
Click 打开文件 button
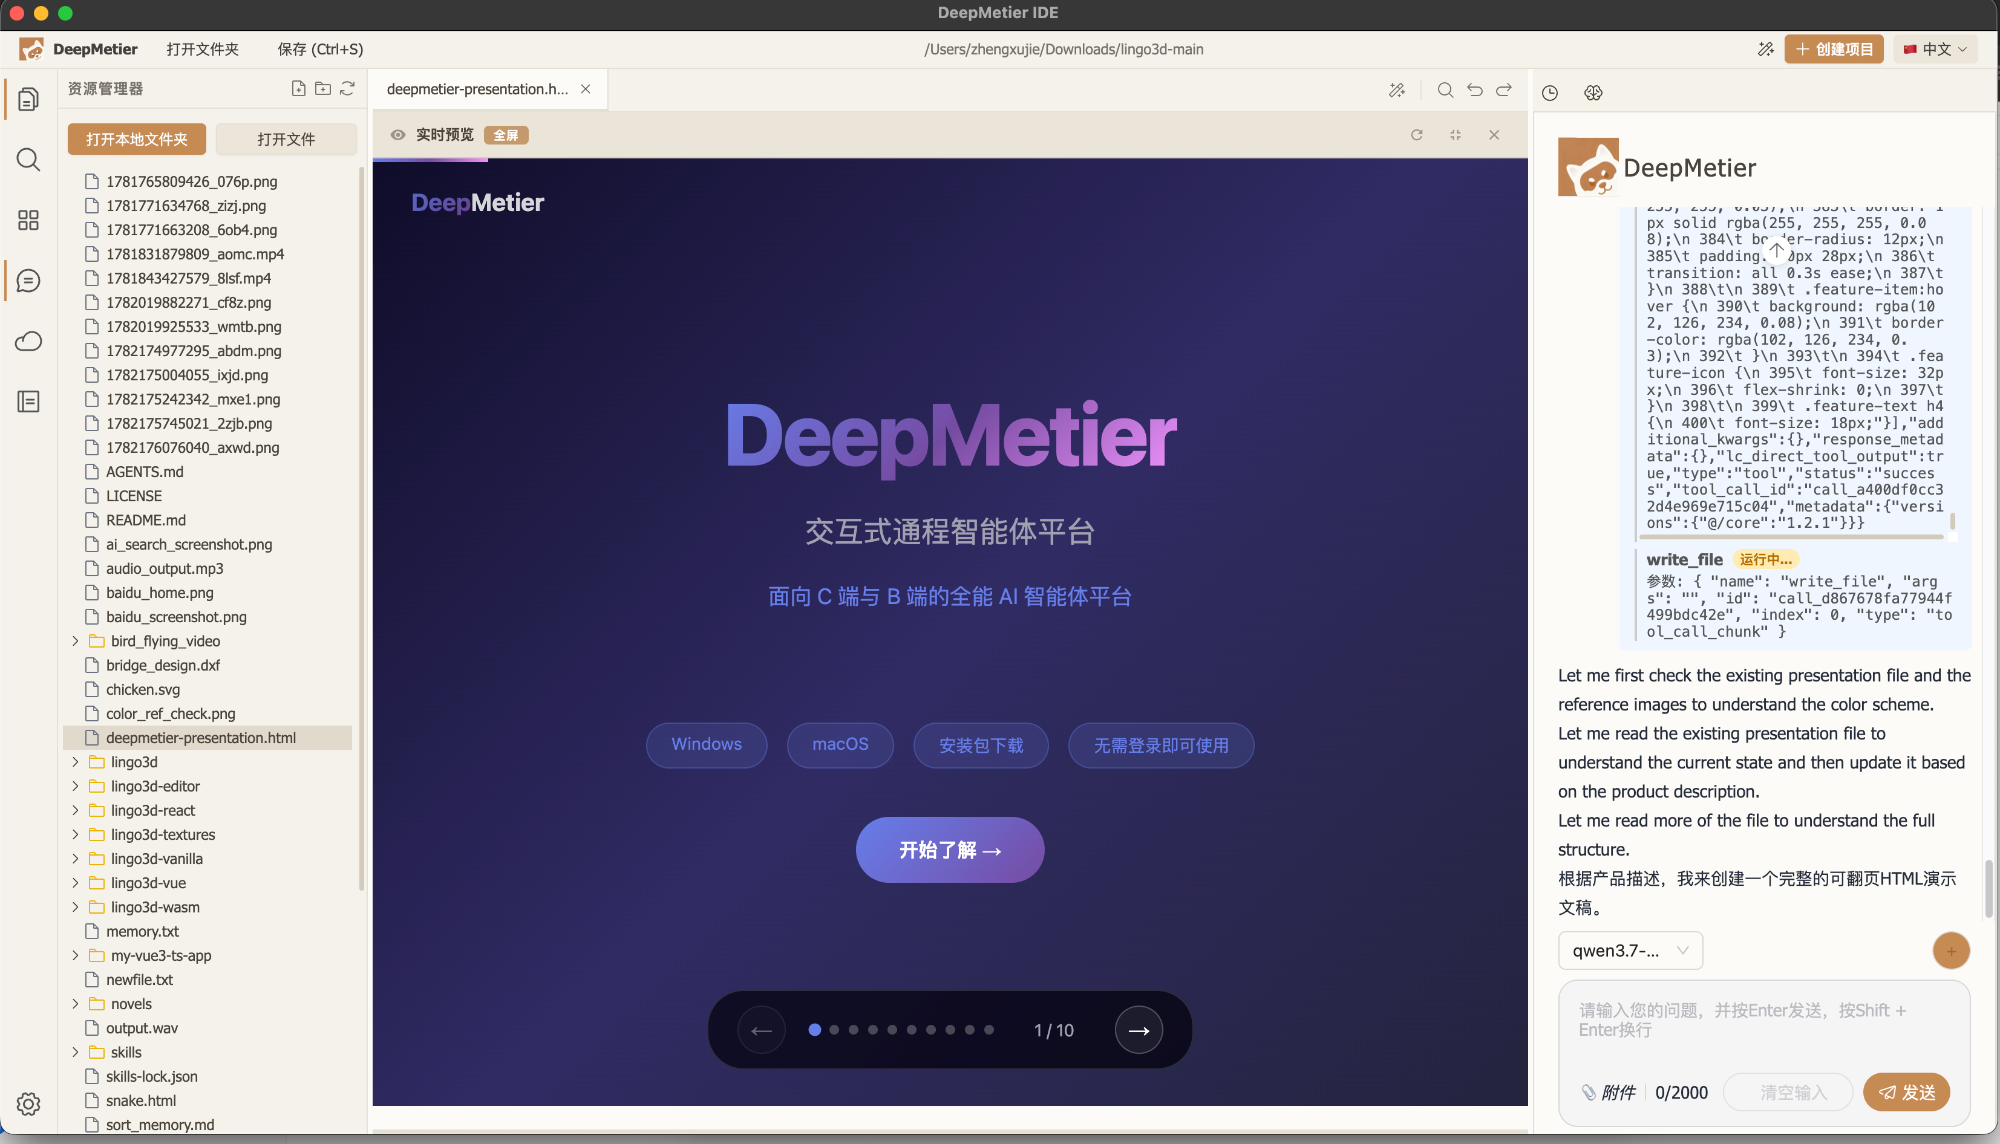point(286,139)
